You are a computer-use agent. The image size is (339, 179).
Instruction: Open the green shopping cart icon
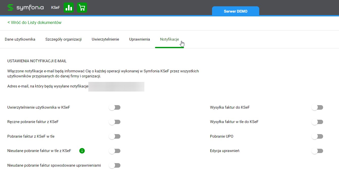82,8
